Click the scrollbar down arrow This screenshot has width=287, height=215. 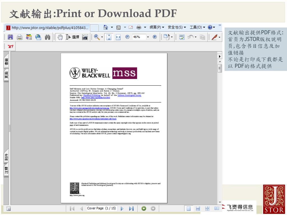(x=220, y=202)
